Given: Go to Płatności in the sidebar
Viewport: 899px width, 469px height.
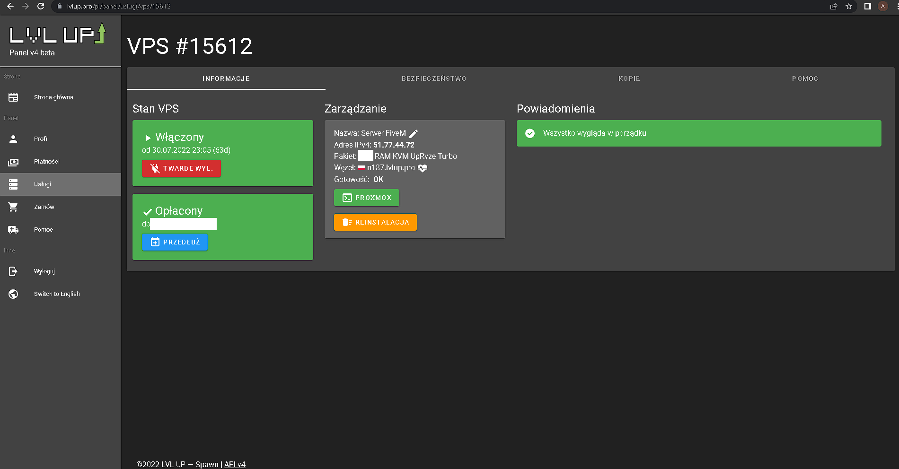Looking at the screenshot, I should click(46, 162).
